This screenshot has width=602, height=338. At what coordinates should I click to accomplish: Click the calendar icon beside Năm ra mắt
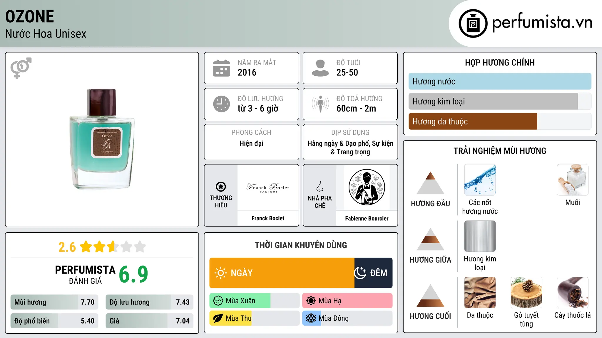[x=222, y=68]
